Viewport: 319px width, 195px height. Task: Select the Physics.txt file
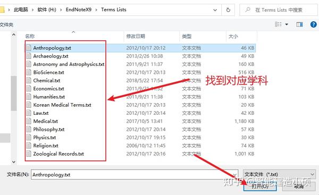tap(44, 138)
